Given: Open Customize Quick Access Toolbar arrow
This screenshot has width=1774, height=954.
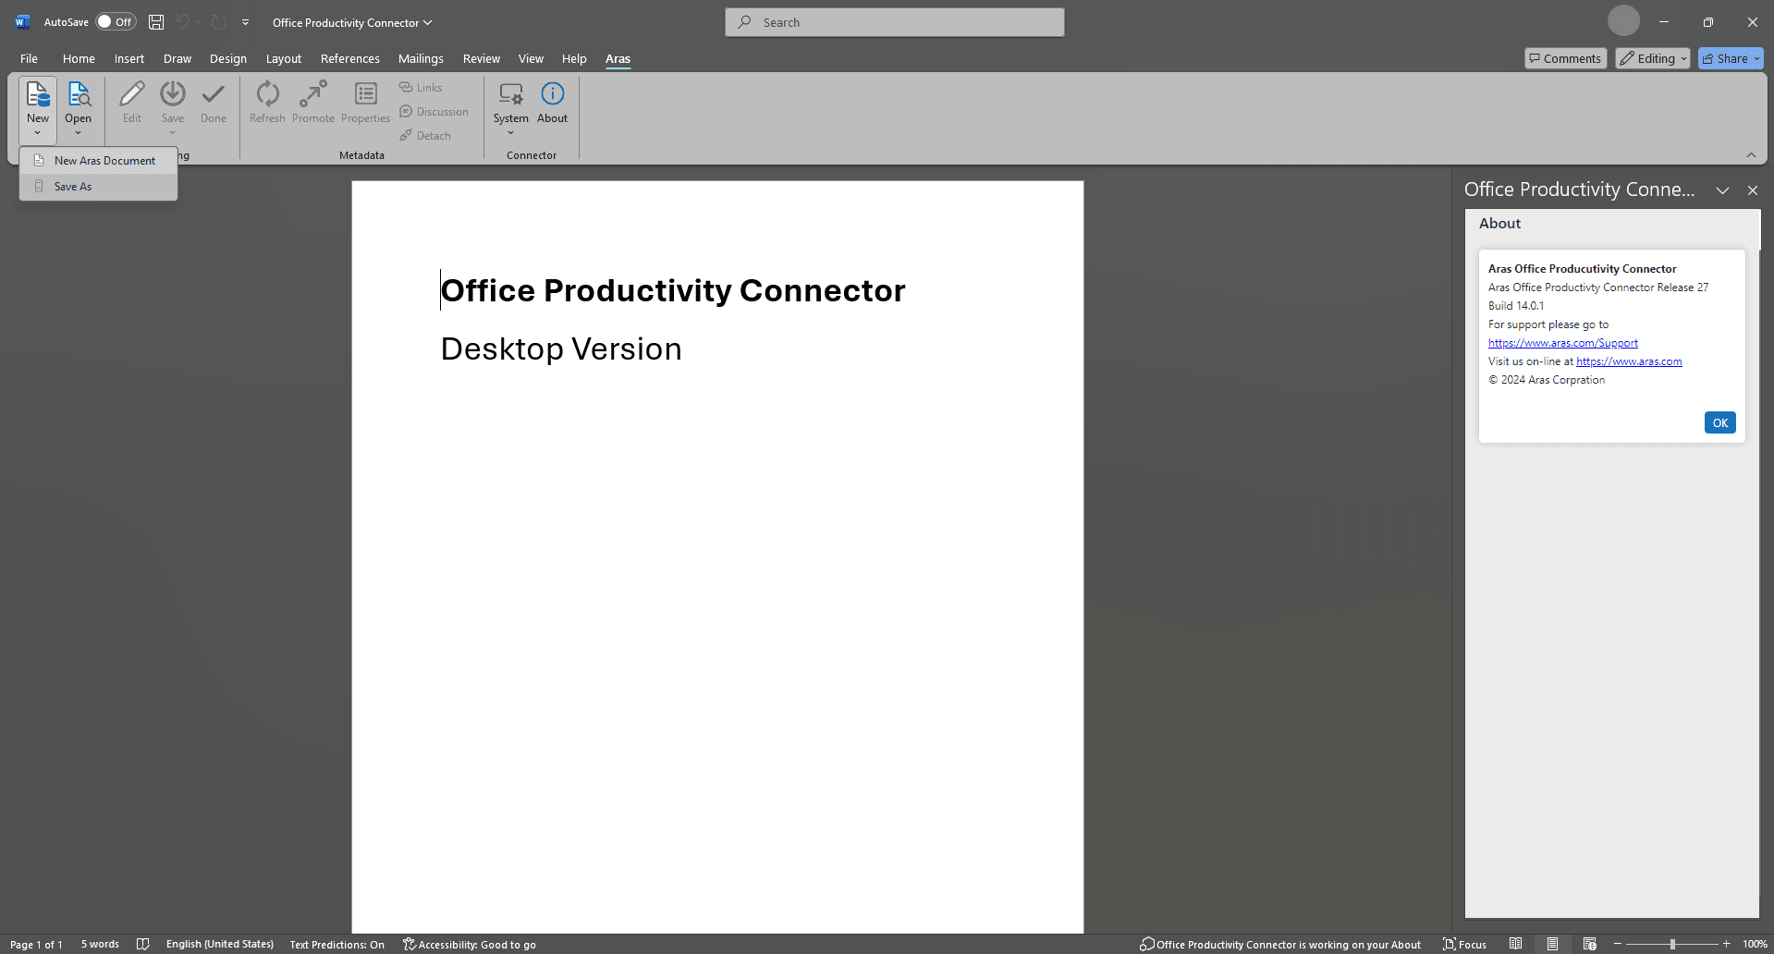Looking at the screenshot, I should point(245,22).
